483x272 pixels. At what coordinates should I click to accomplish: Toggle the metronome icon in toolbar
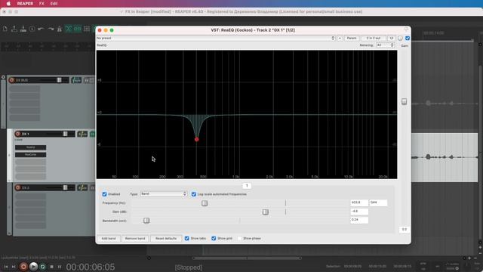point(60,29)
